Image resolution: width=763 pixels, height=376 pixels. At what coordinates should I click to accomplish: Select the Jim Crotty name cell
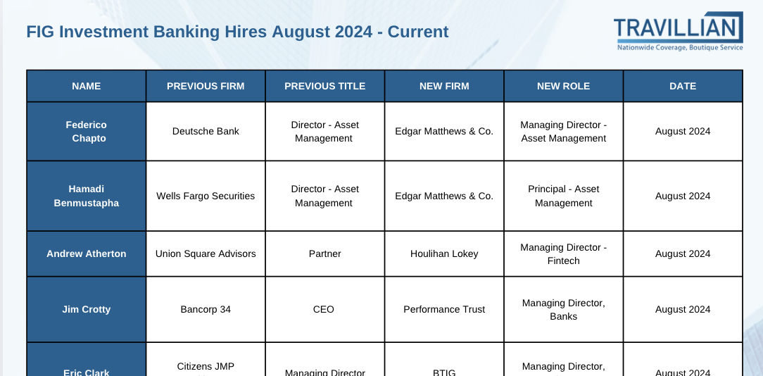[x=87, y=309]
